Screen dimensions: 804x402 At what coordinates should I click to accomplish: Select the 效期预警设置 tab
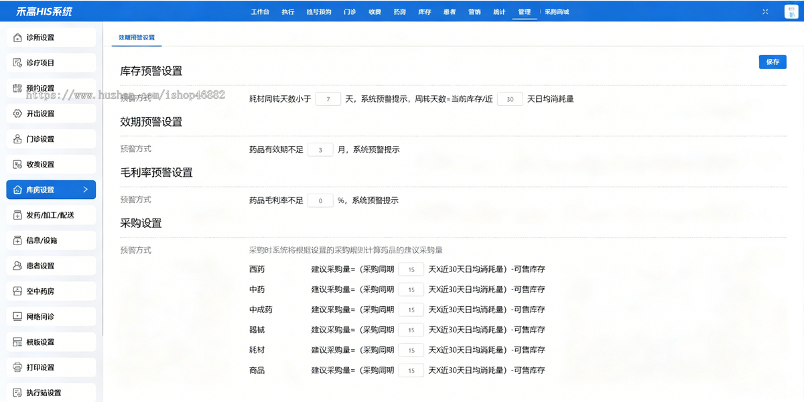point(136,38)
